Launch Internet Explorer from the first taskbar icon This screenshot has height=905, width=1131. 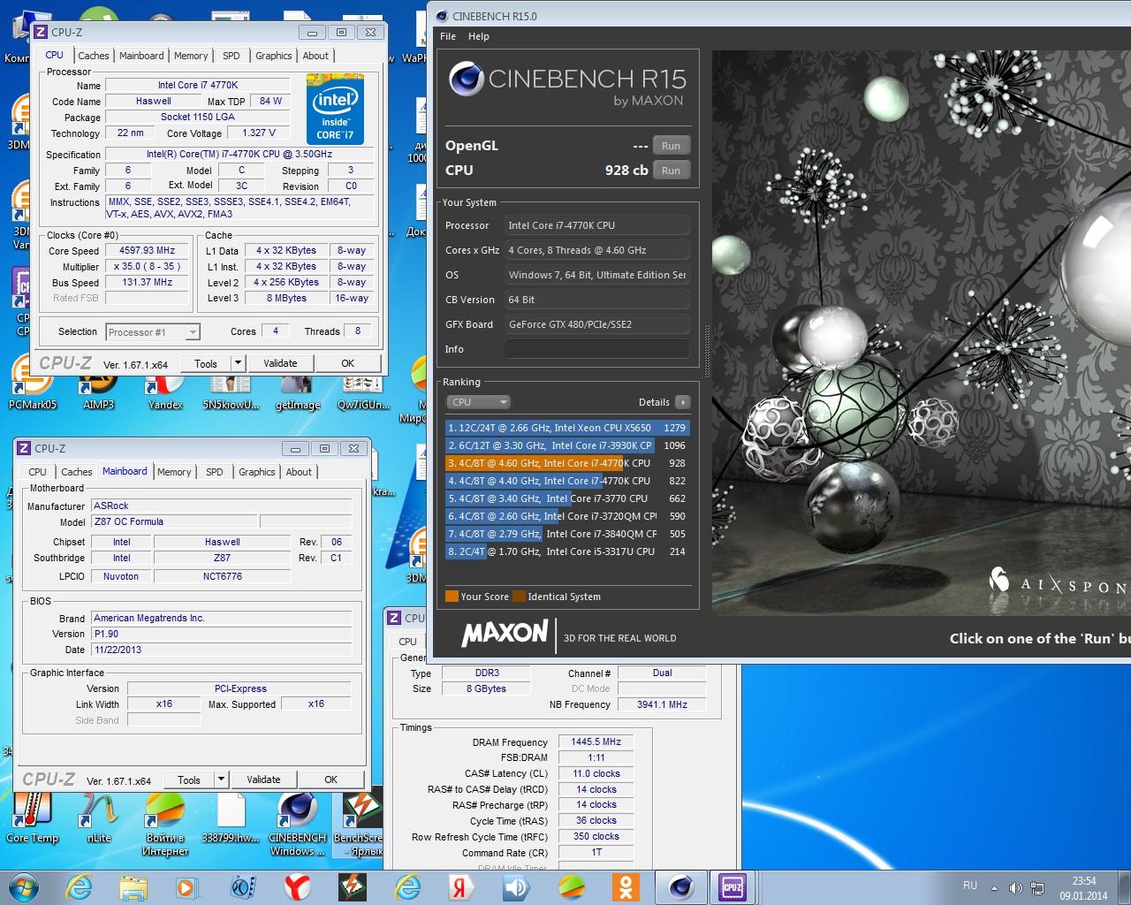point(79,886)
